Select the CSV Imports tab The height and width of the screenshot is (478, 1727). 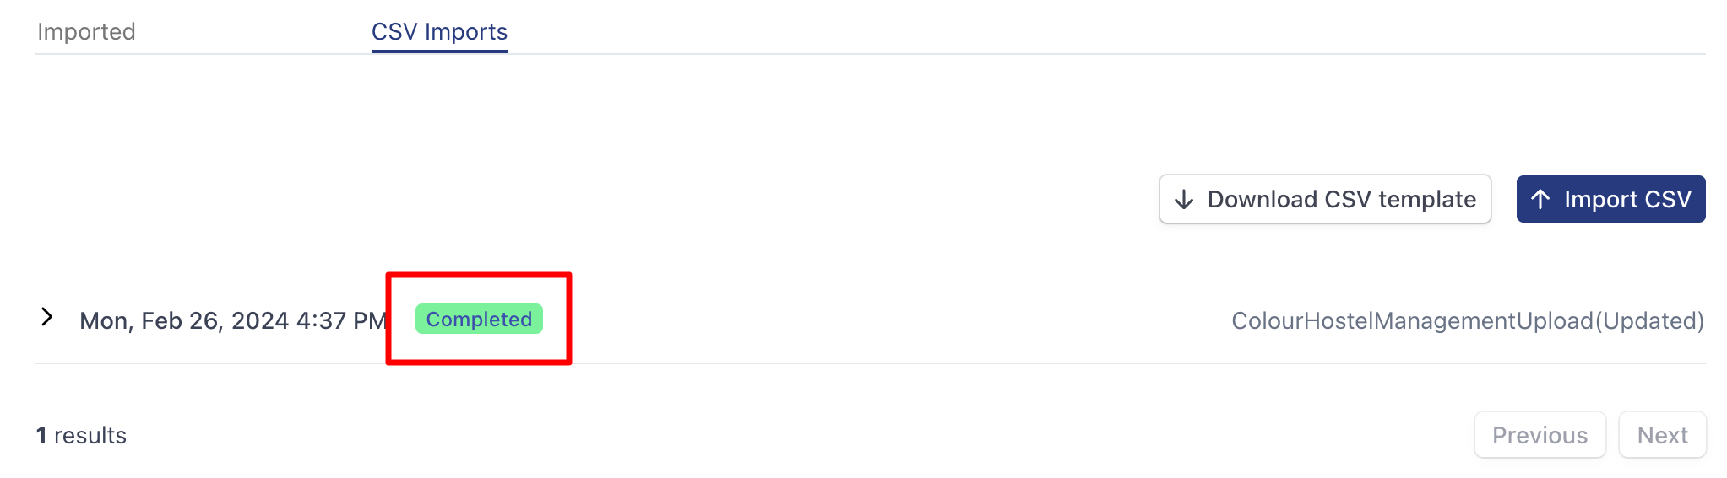pos(439,32)
